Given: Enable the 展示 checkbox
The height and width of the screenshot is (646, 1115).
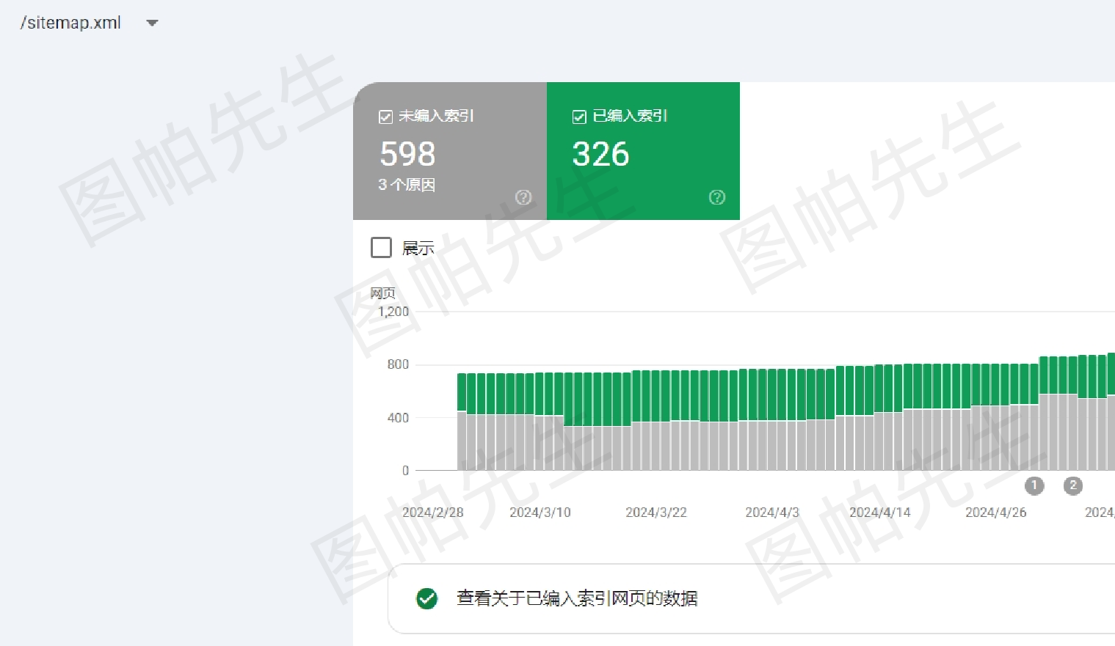Looking at the screenshot, I should [x=381, y=247].
